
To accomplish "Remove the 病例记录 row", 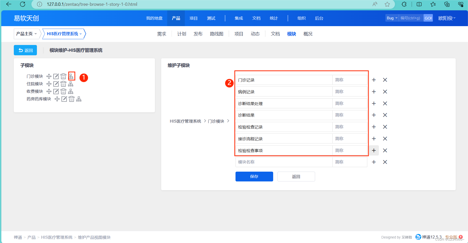I will pyautogui.click(x=385, y=92).
